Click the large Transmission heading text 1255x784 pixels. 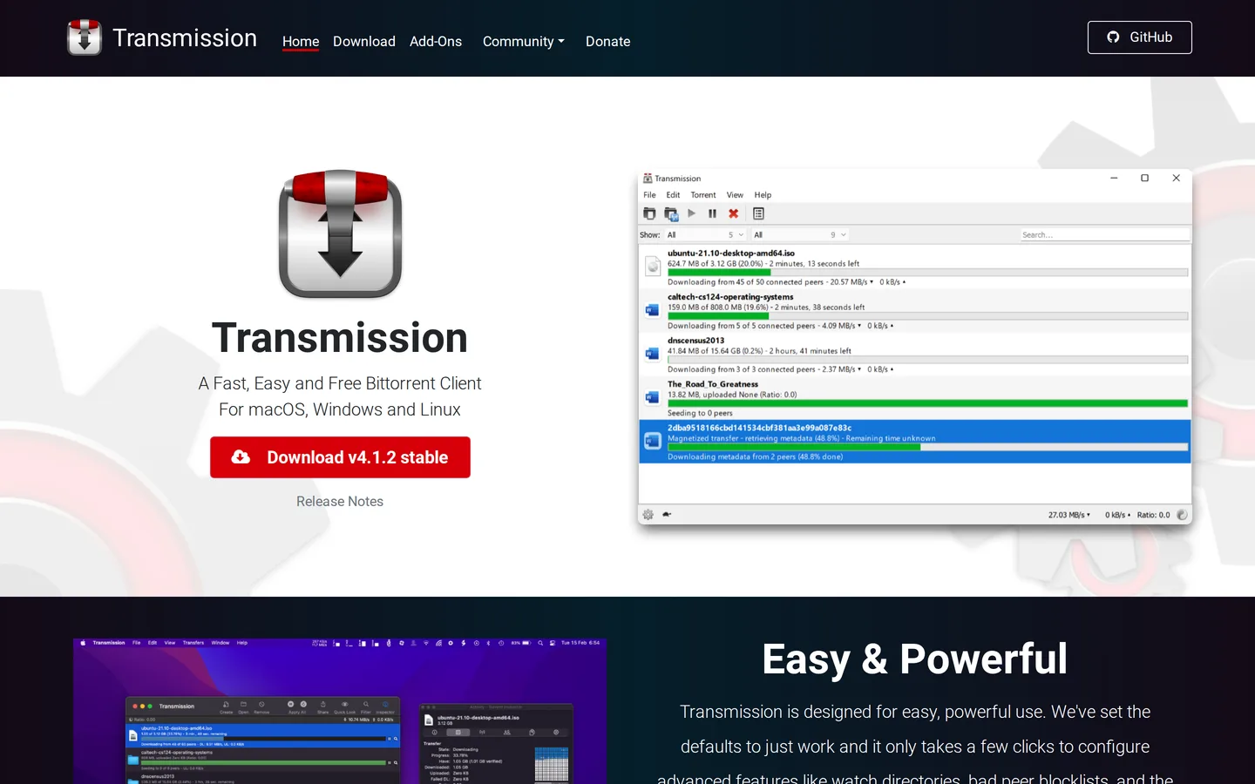tap(340, 338)
